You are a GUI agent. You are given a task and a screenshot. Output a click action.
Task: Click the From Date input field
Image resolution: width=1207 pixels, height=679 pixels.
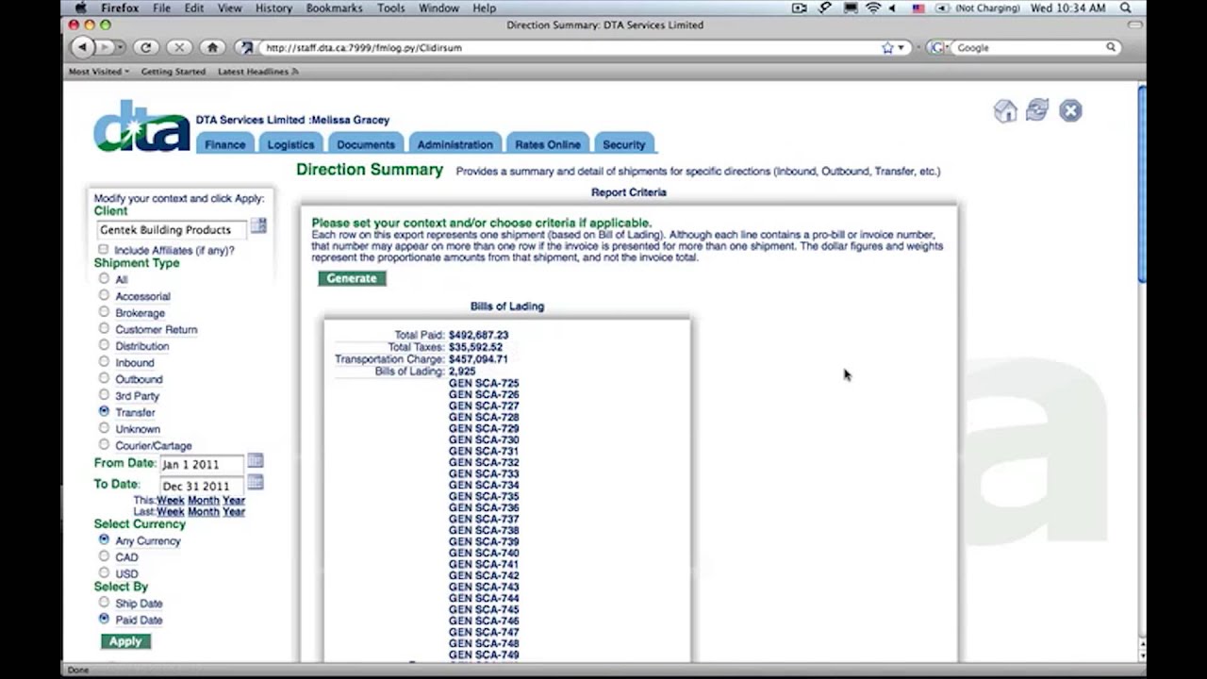tap(202, 464)
